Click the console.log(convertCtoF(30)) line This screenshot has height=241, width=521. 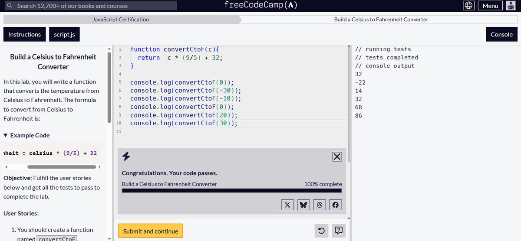point(184,124)
